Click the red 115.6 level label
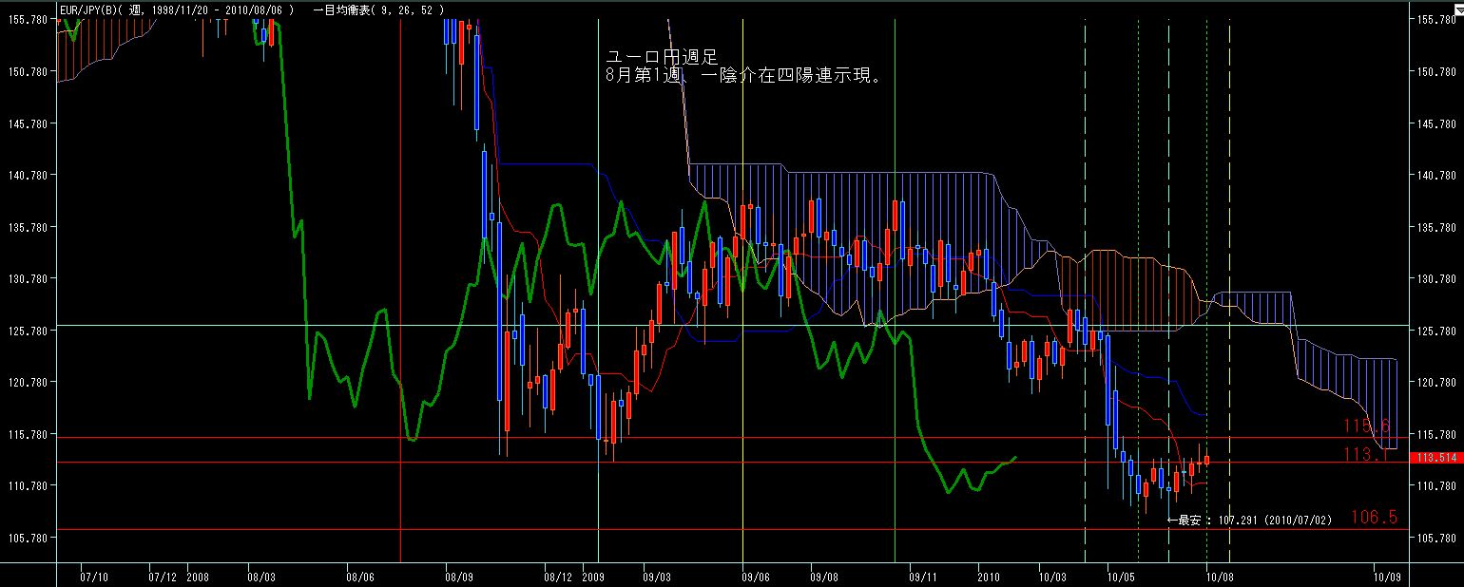 pyautogui.click(x=1367, y=426)
